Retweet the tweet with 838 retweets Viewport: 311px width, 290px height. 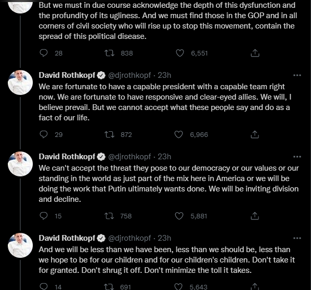point(109,53)
